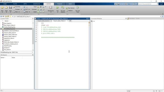This screenshot has height=92, width=164.
Task: Click the Run and Advance icon
Action: point(63,7)
